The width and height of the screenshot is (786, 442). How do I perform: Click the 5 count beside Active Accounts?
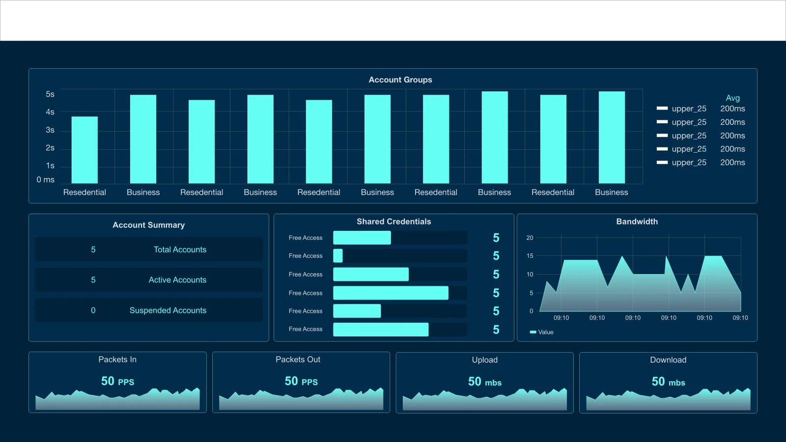point(93,280)
